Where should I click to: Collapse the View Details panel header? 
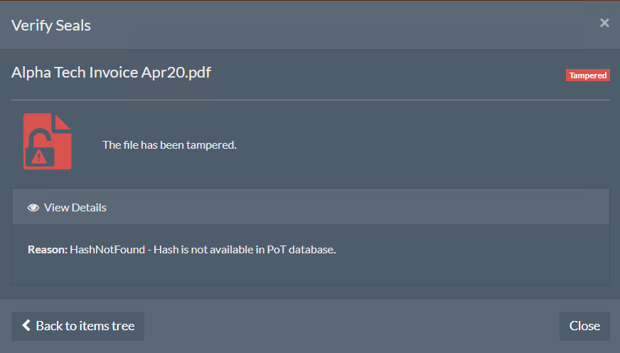(311, 207)
